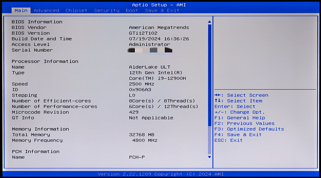The image size is (321, 178).
Task: Click 'F3: Optimized Defaults' hint
Action: tap(249, 129)
